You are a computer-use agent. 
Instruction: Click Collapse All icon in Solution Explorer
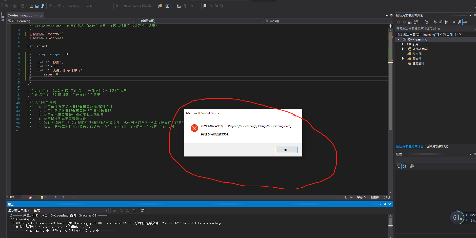pyautogui.click(x=441, y=22)
